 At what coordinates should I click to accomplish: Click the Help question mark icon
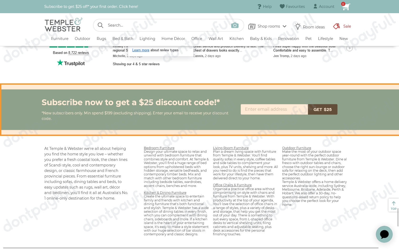259,7
